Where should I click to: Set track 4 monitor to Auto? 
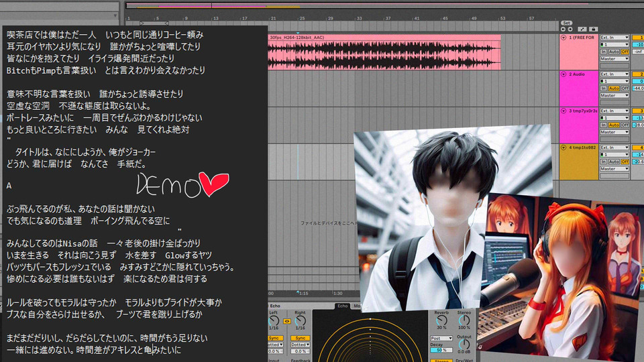[614, 162]
